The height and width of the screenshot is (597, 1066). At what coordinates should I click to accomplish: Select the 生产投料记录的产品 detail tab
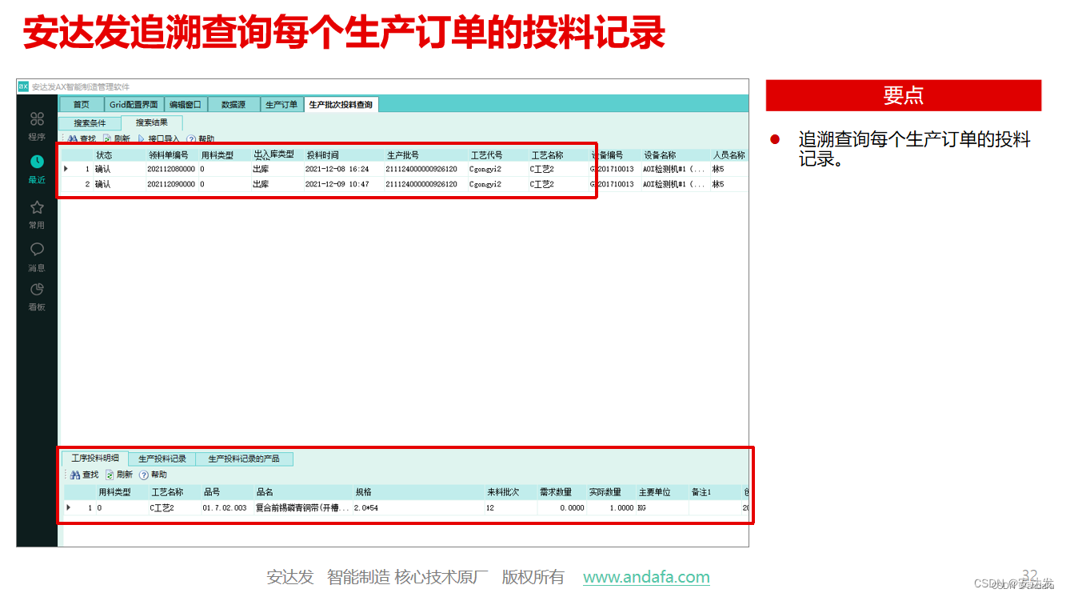click(244, 459)
